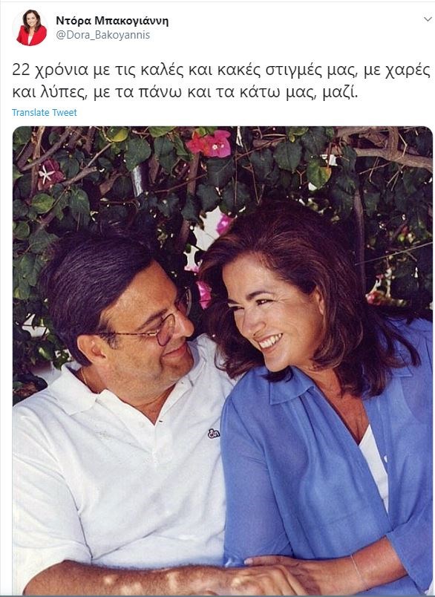Open the Ντόρα Μπακογιάννη display name link
Image resolution: width=435 pixels, height=597 pixels.
coord(112,21)
